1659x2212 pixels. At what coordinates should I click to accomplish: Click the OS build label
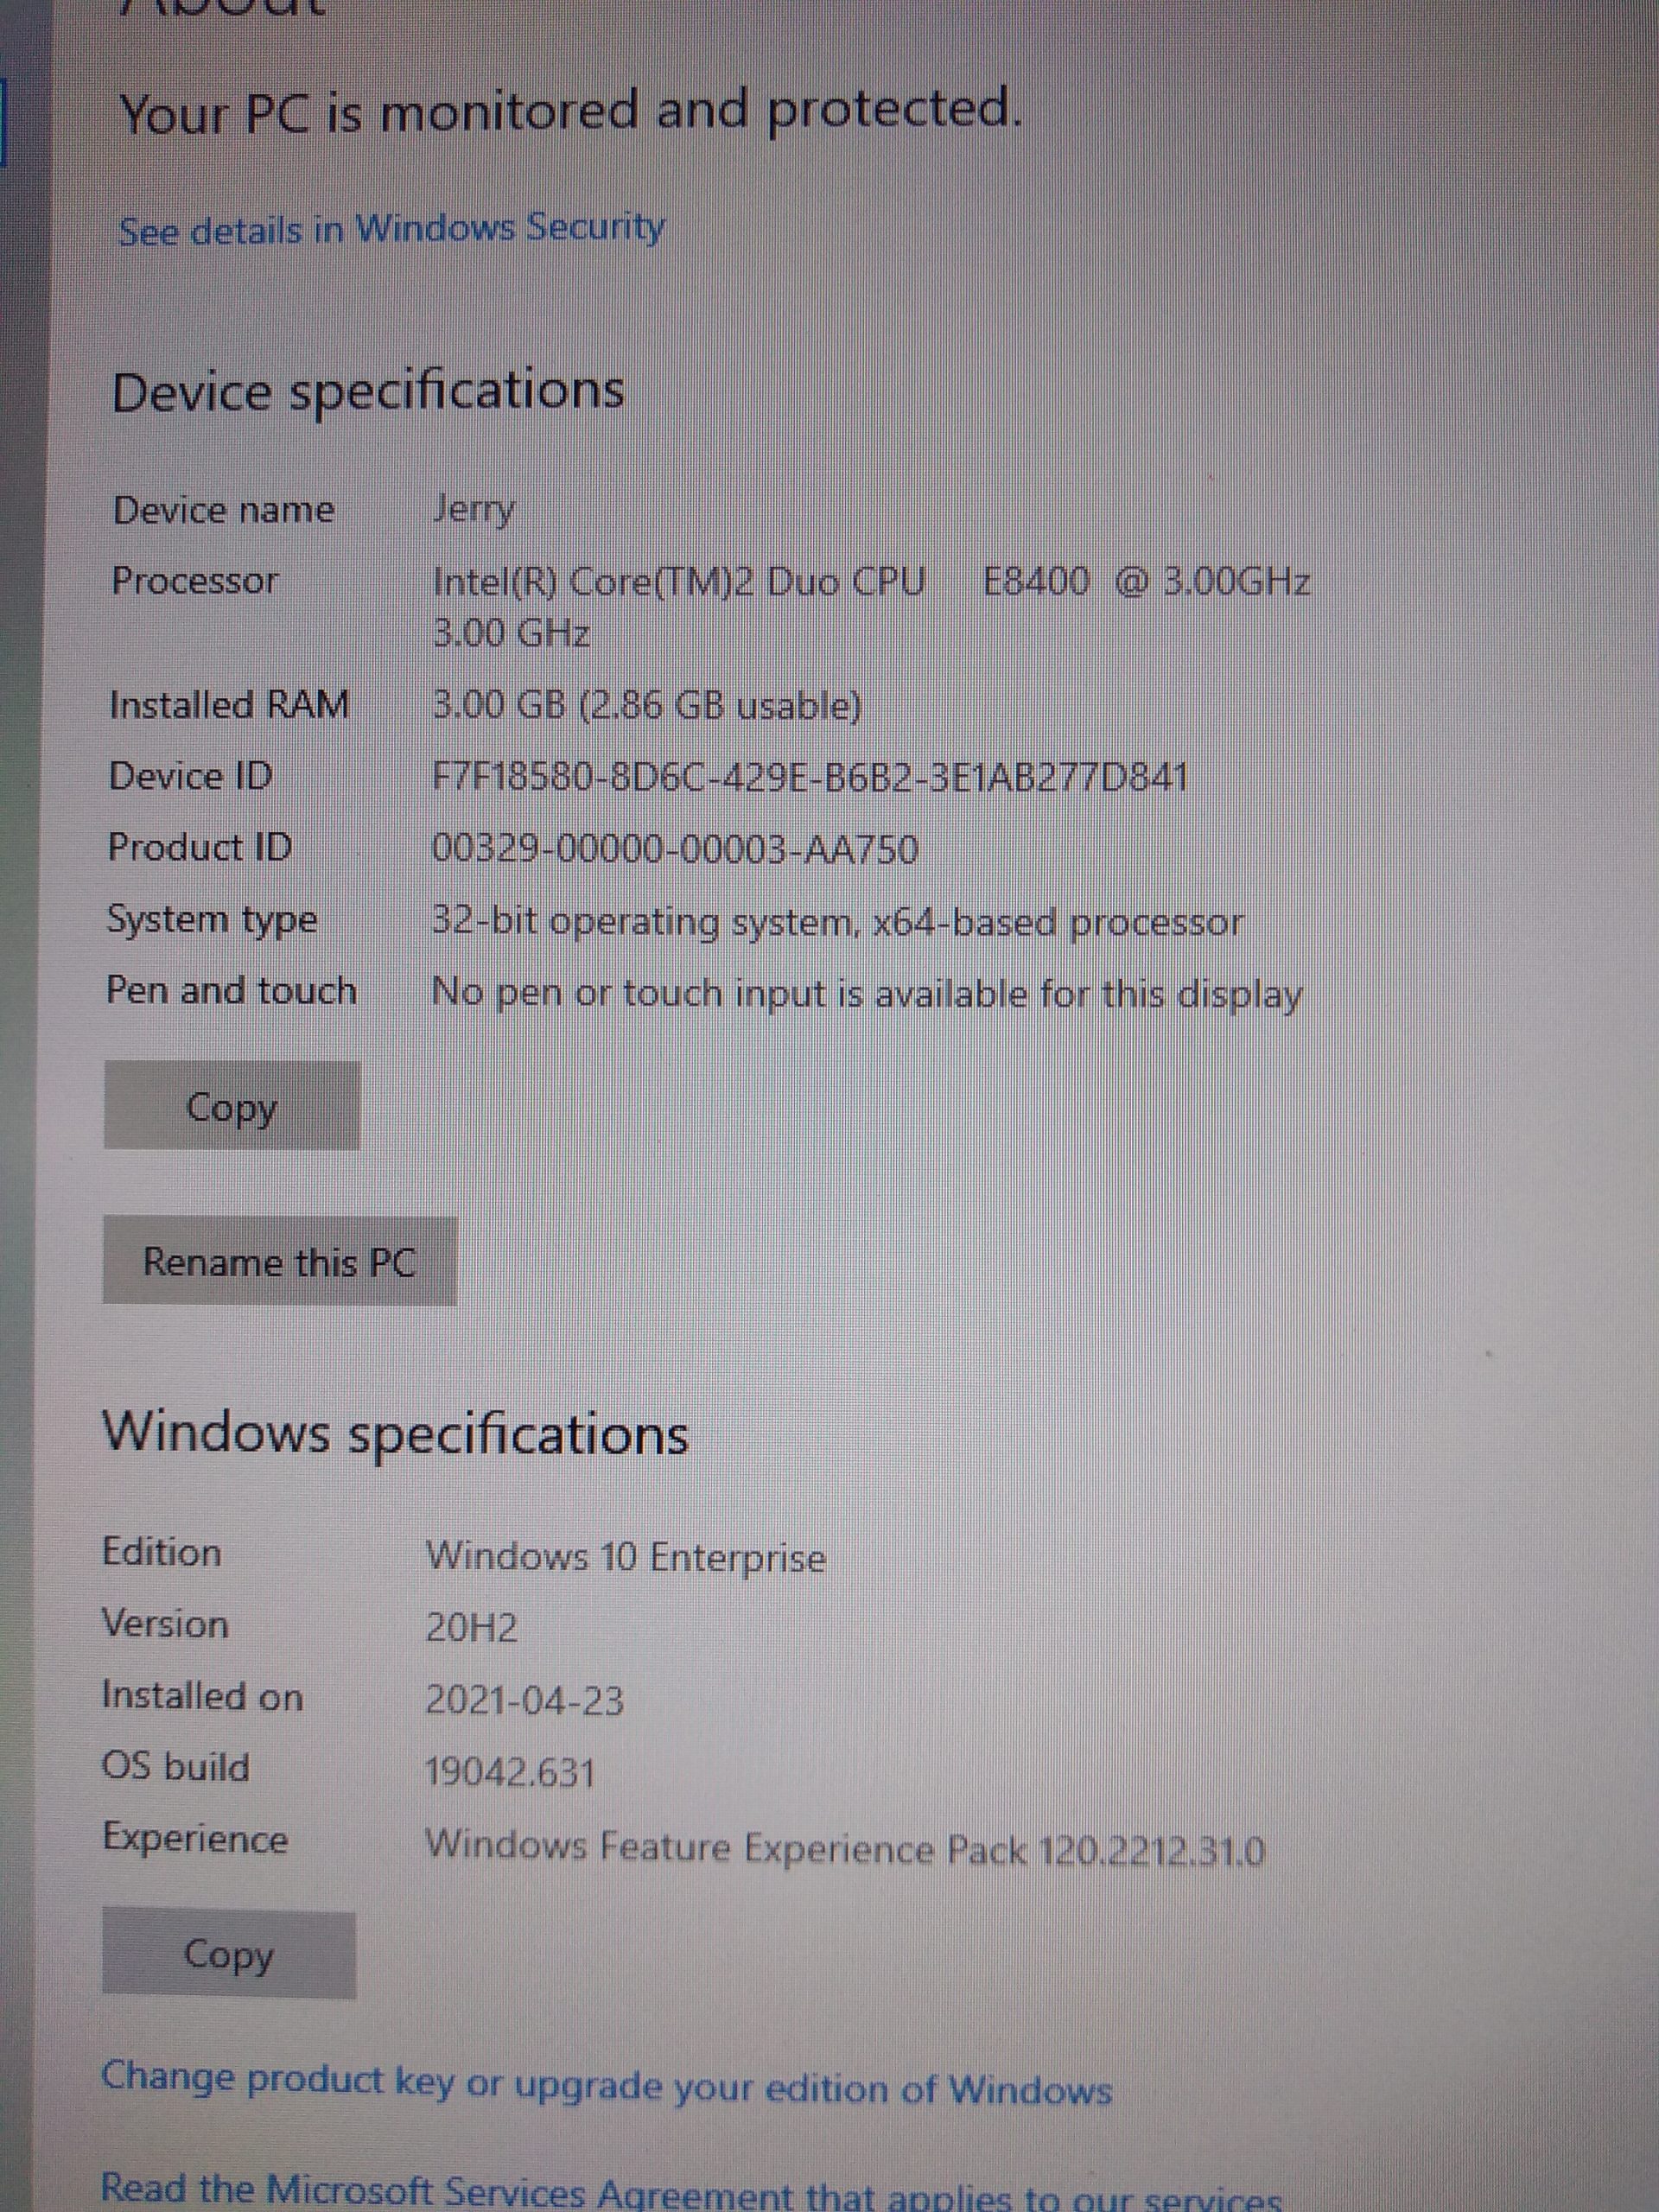click(x=176, y=1767)
